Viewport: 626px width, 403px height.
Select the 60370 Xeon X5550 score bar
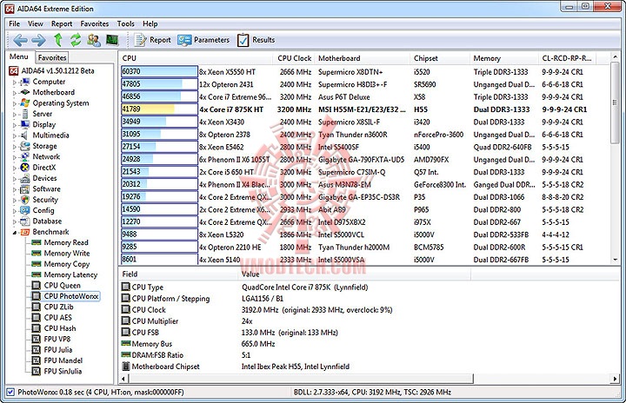[x=159, y=72]
